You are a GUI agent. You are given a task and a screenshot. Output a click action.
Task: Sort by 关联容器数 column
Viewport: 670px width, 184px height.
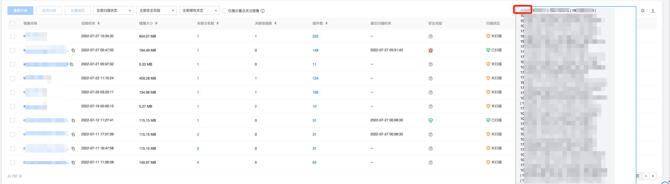pos(276,23)
